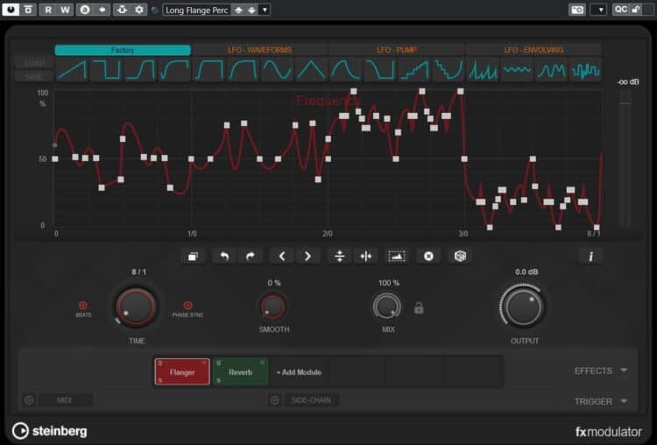657x445 pixels.
Task: Open the LFO - PUMP tab
Action: (397, 50)
